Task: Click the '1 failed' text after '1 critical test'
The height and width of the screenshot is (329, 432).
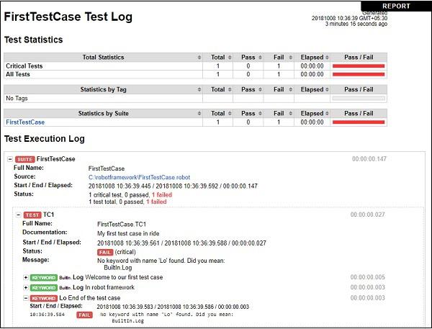Action: pyautogui.click(x=162, y=195)
